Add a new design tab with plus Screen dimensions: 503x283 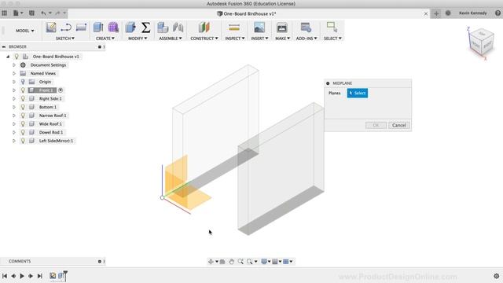click(436, 13)
